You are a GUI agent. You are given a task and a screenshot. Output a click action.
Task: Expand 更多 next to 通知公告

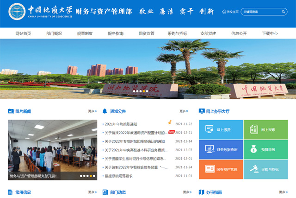tap(184, 111)
